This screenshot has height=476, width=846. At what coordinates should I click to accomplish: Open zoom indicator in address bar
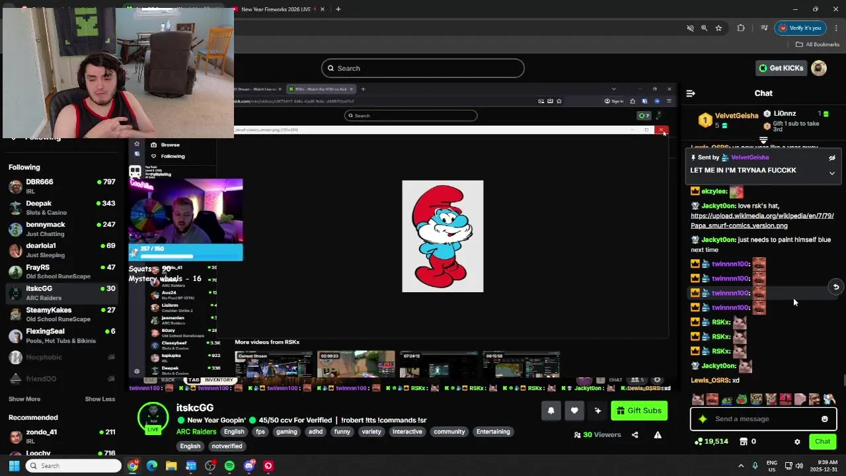tap(704, 28)
